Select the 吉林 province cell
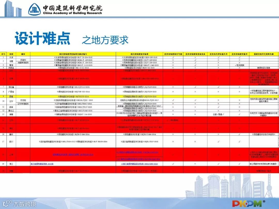Screen dimensions: 279x209 click(11, 107)
